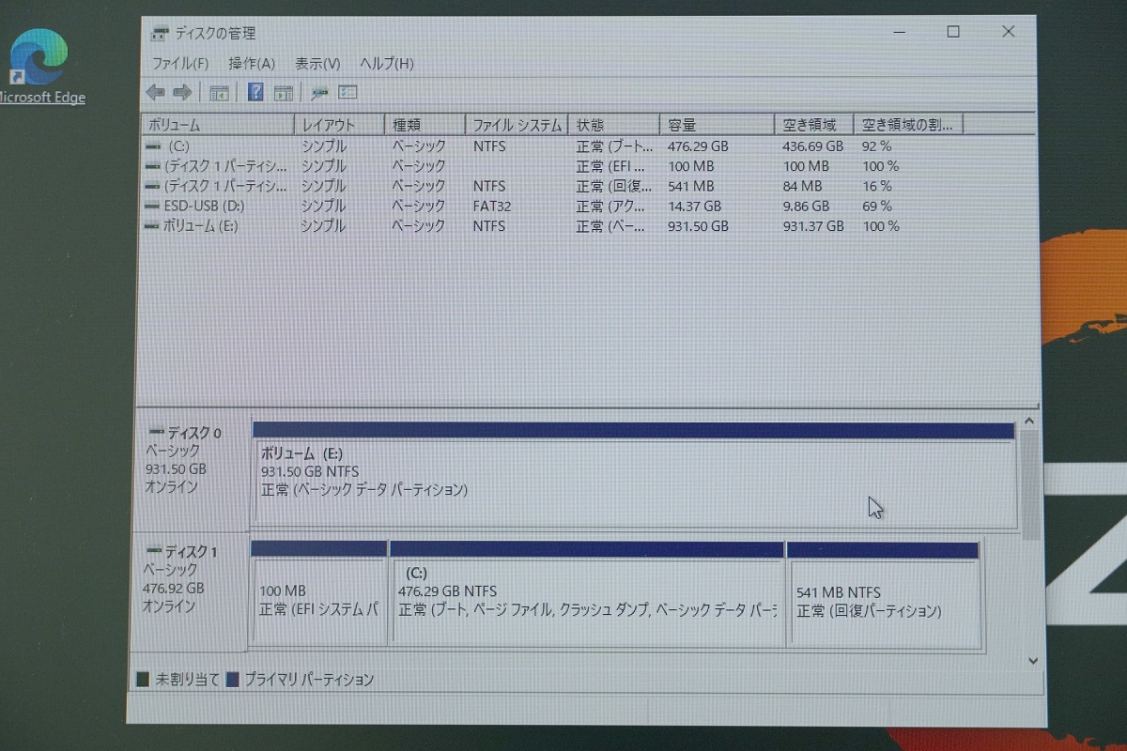The image size is (1127, 751).
Task: Click the 9.86 GB free space cell
Action: click(806, 206)
